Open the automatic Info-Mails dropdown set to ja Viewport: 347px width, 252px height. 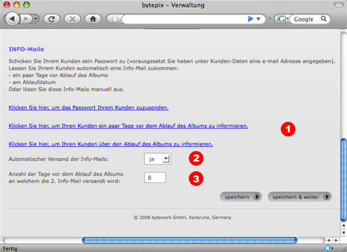click(157, 159)
